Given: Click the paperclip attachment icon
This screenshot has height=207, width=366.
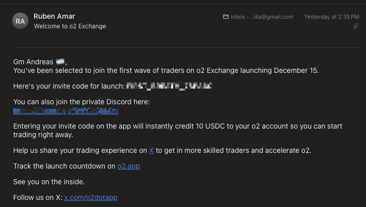Looking at the screenshot, I should click(x=356, y=26).
